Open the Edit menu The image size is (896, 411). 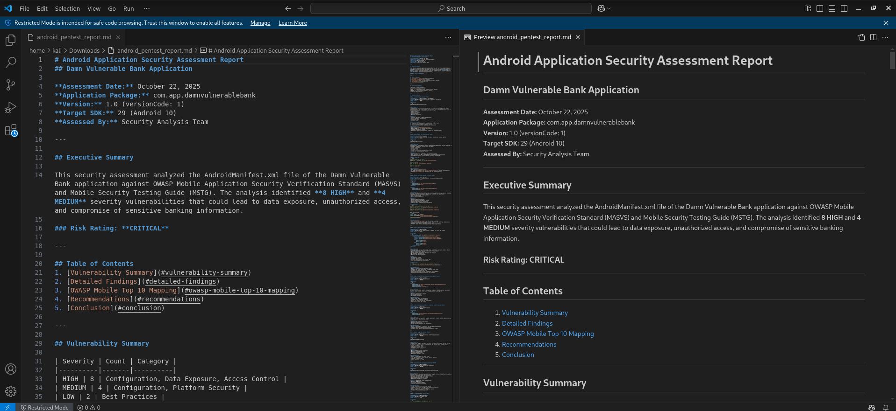point(42,8)
